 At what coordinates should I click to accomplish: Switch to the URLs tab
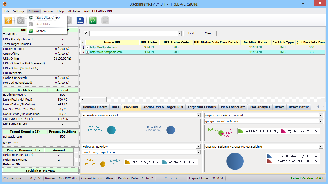116,107
